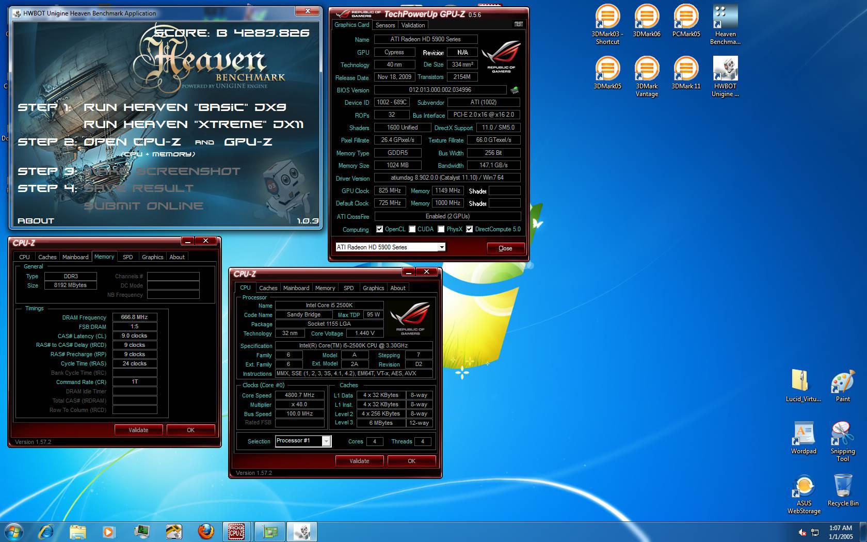Open the Wordpad desktop icon

[804, 438]
